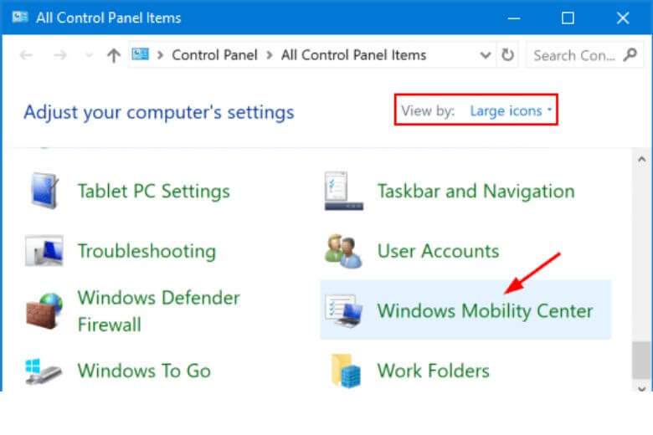Image resolution: width=653 pixels, height=435 pixels.
Task: Open the View by Large icons dropdown
Action: (x=510, y=110)
